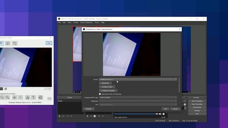Open the Device dropdown showing DroidCam Source
The image size is (228, 128).
pos(138,79)
